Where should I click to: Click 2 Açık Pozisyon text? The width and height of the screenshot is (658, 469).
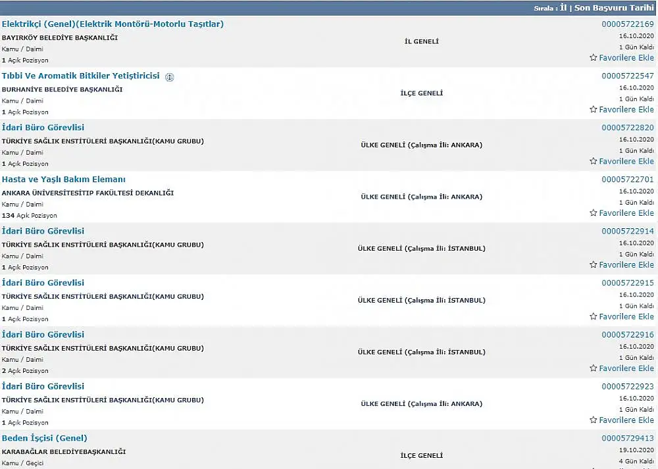pyautogui.click(x=25, y=371)
